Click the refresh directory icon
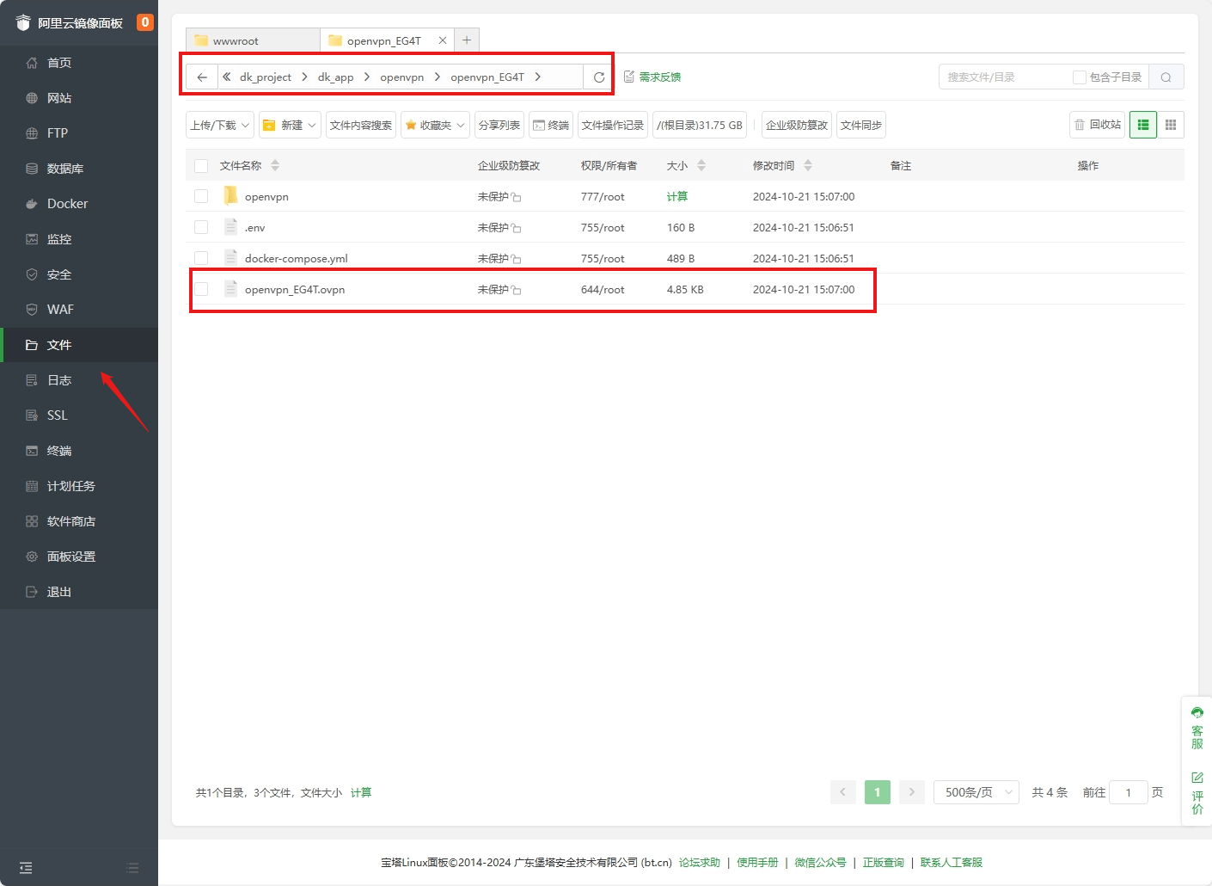Screen dimensions: 1212x886 (x=598, y=77)
